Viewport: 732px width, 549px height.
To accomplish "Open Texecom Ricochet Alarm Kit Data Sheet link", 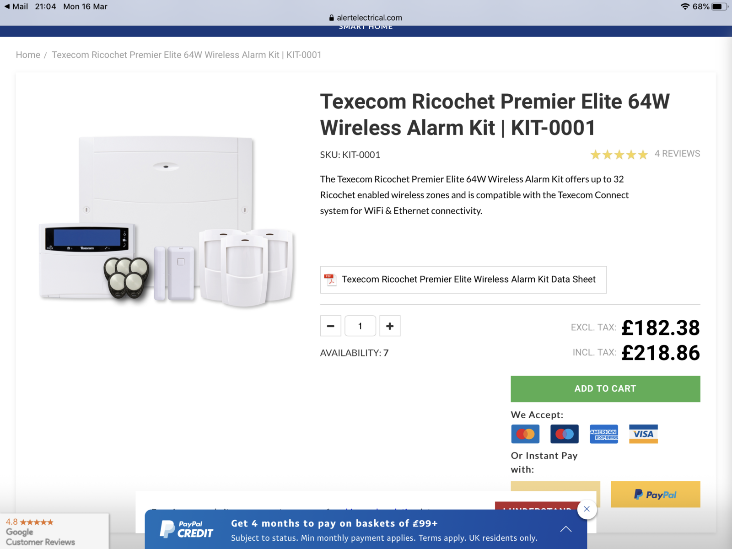I will tap(468, 280).
